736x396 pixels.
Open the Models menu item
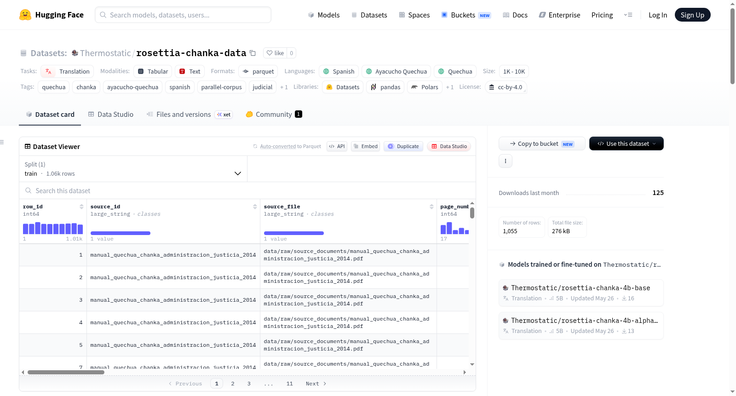tap(324, 15)
